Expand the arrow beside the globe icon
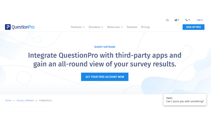The height and width of the screenshot is (126, 211). pyautogui.click(x=179, y=20)
